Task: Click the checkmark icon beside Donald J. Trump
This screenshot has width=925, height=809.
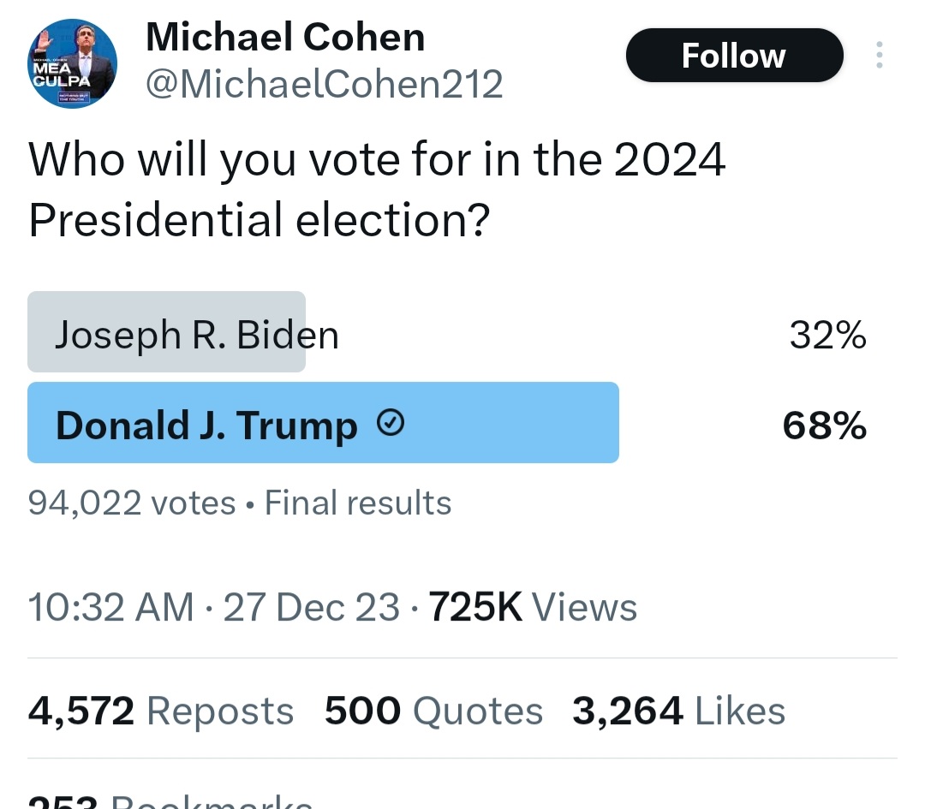Action: (391, 424)
